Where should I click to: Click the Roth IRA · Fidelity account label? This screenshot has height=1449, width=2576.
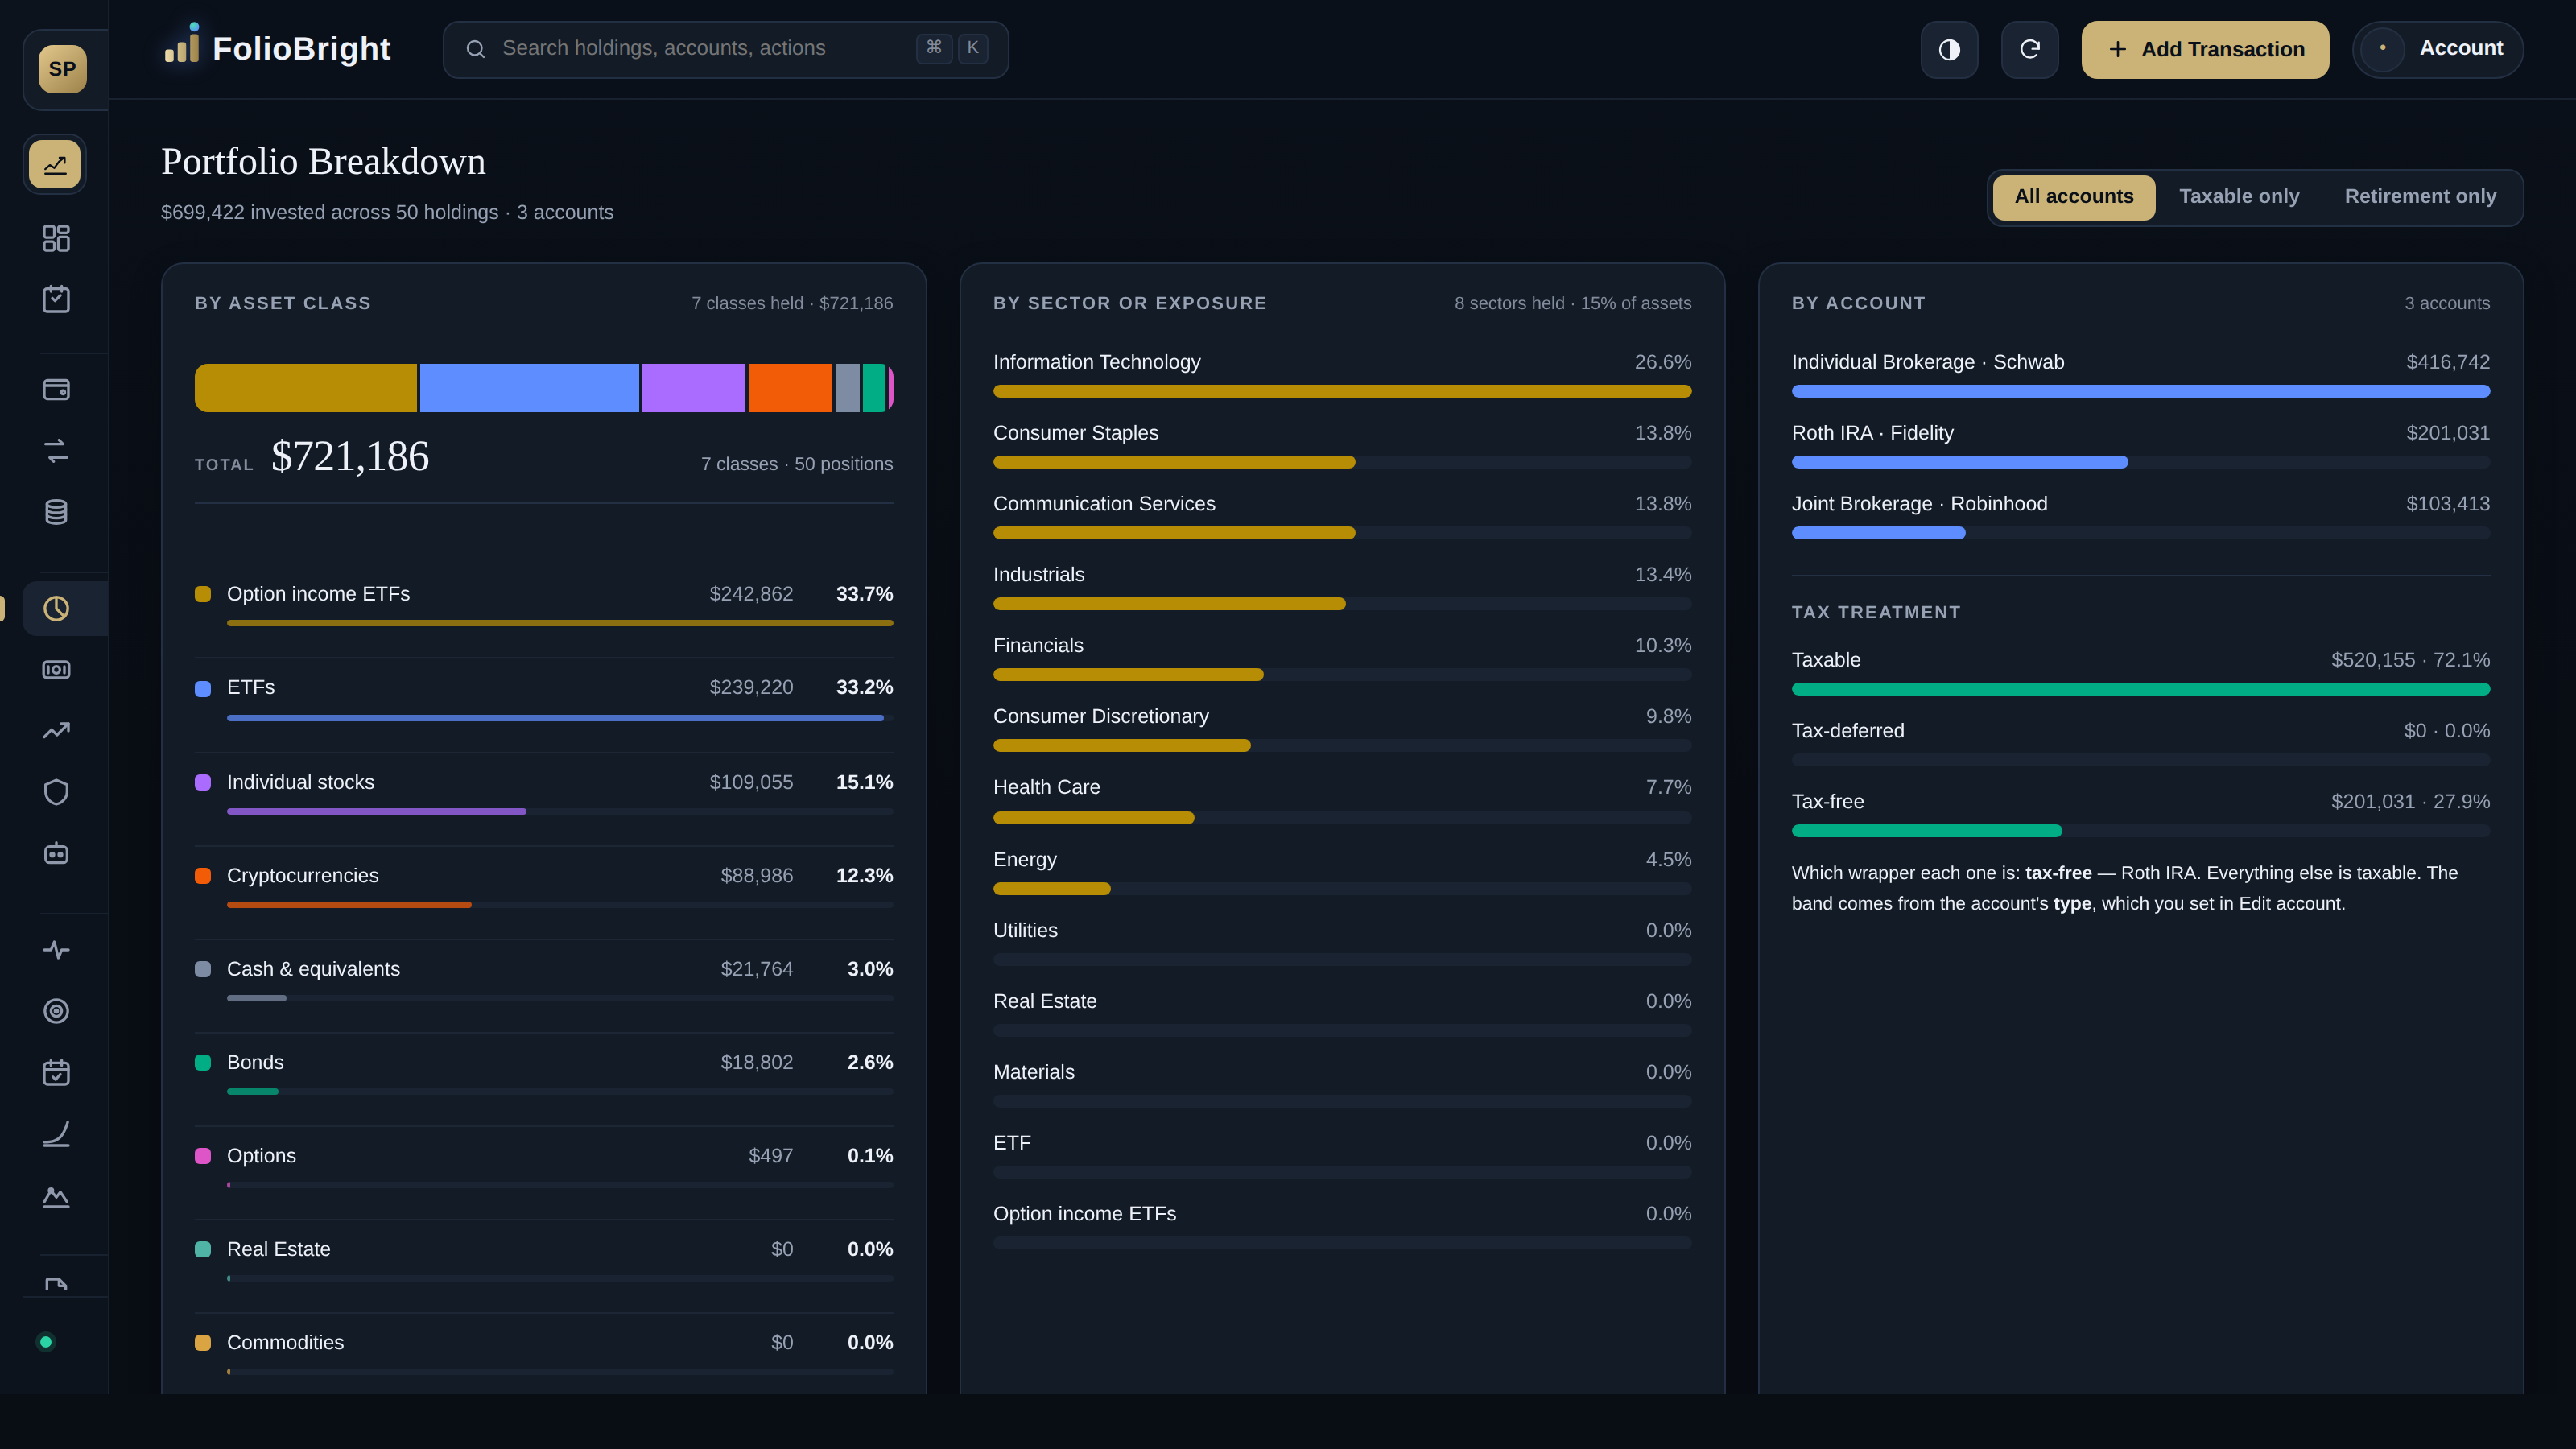(1872, 433)
